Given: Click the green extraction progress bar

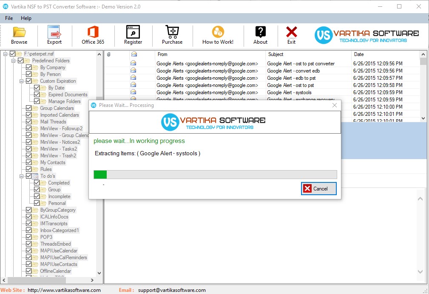Looking at the screenshot, I should [100, 175].
